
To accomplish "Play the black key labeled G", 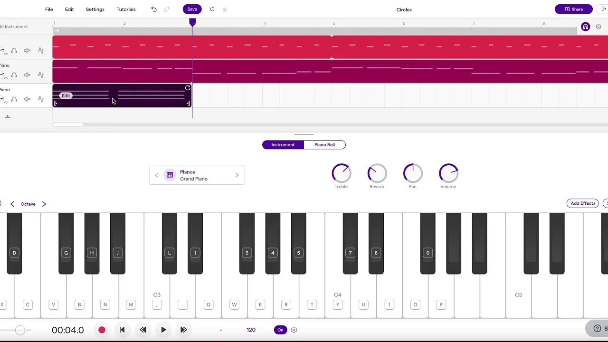I will point(66,243).
